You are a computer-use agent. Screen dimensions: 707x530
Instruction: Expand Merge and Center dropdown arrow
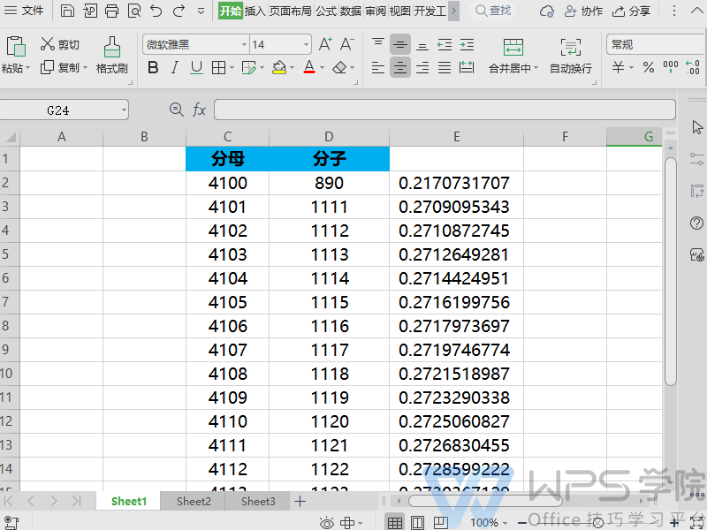coord(536,68)
